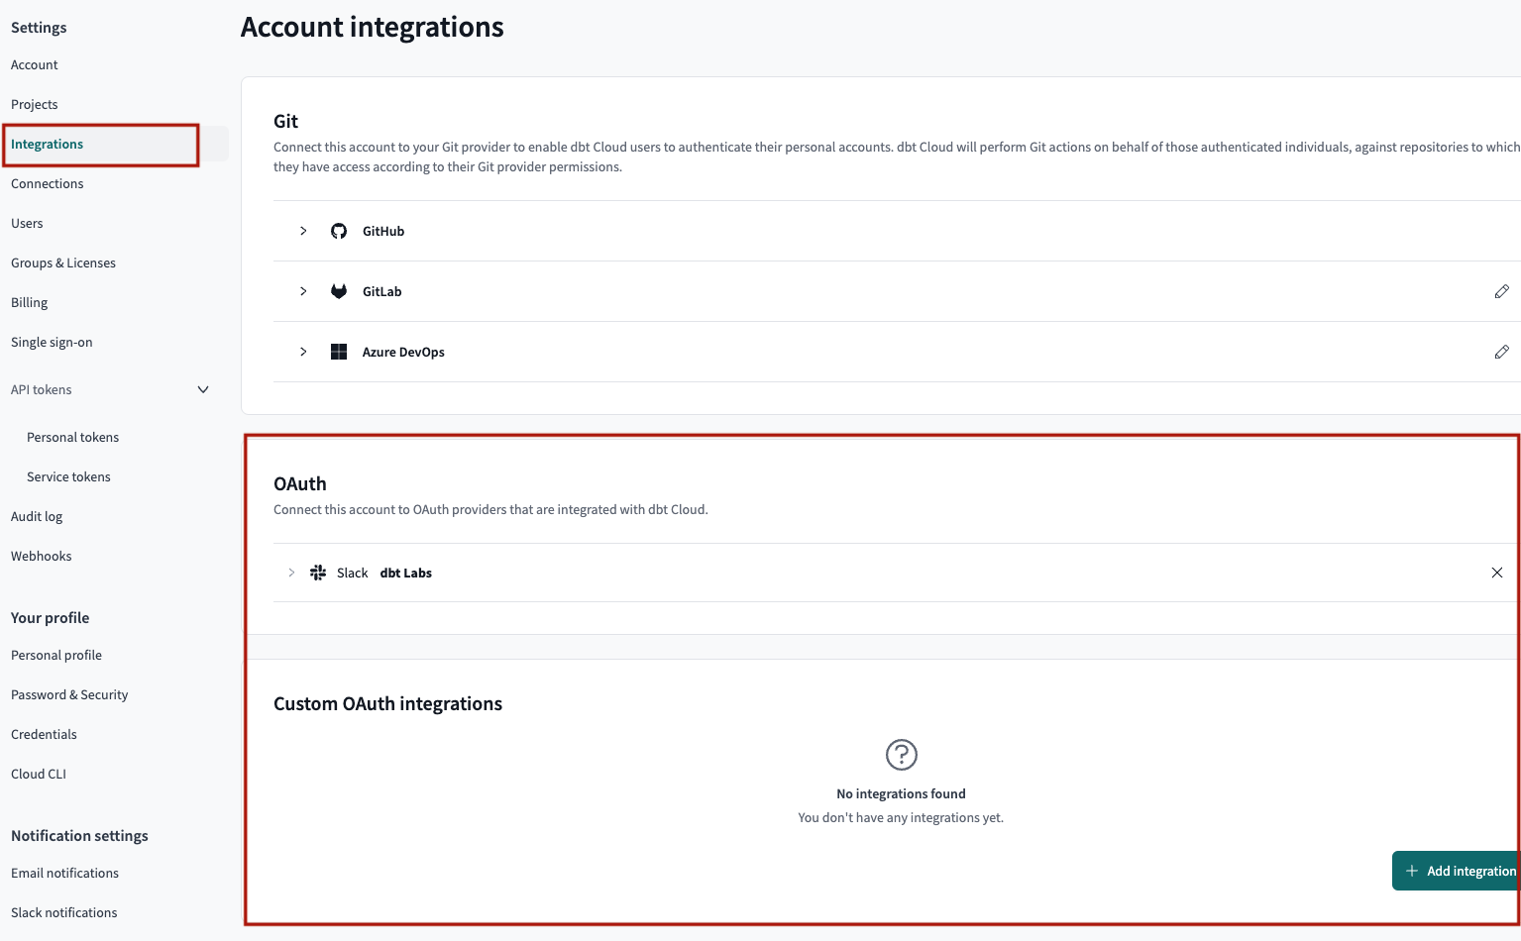Select the Azure DevOps icon

tap(338, 351)
